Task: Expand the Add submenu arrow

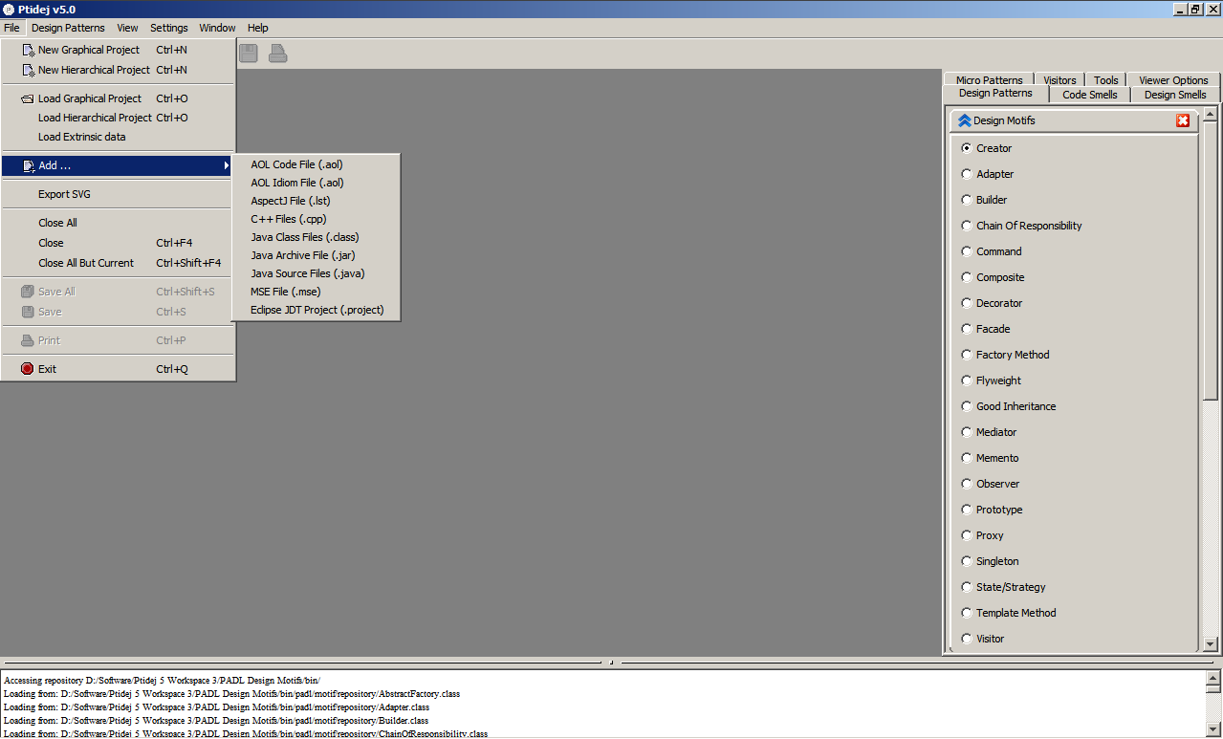Action: pyautogui.click(x=227, y=165)
